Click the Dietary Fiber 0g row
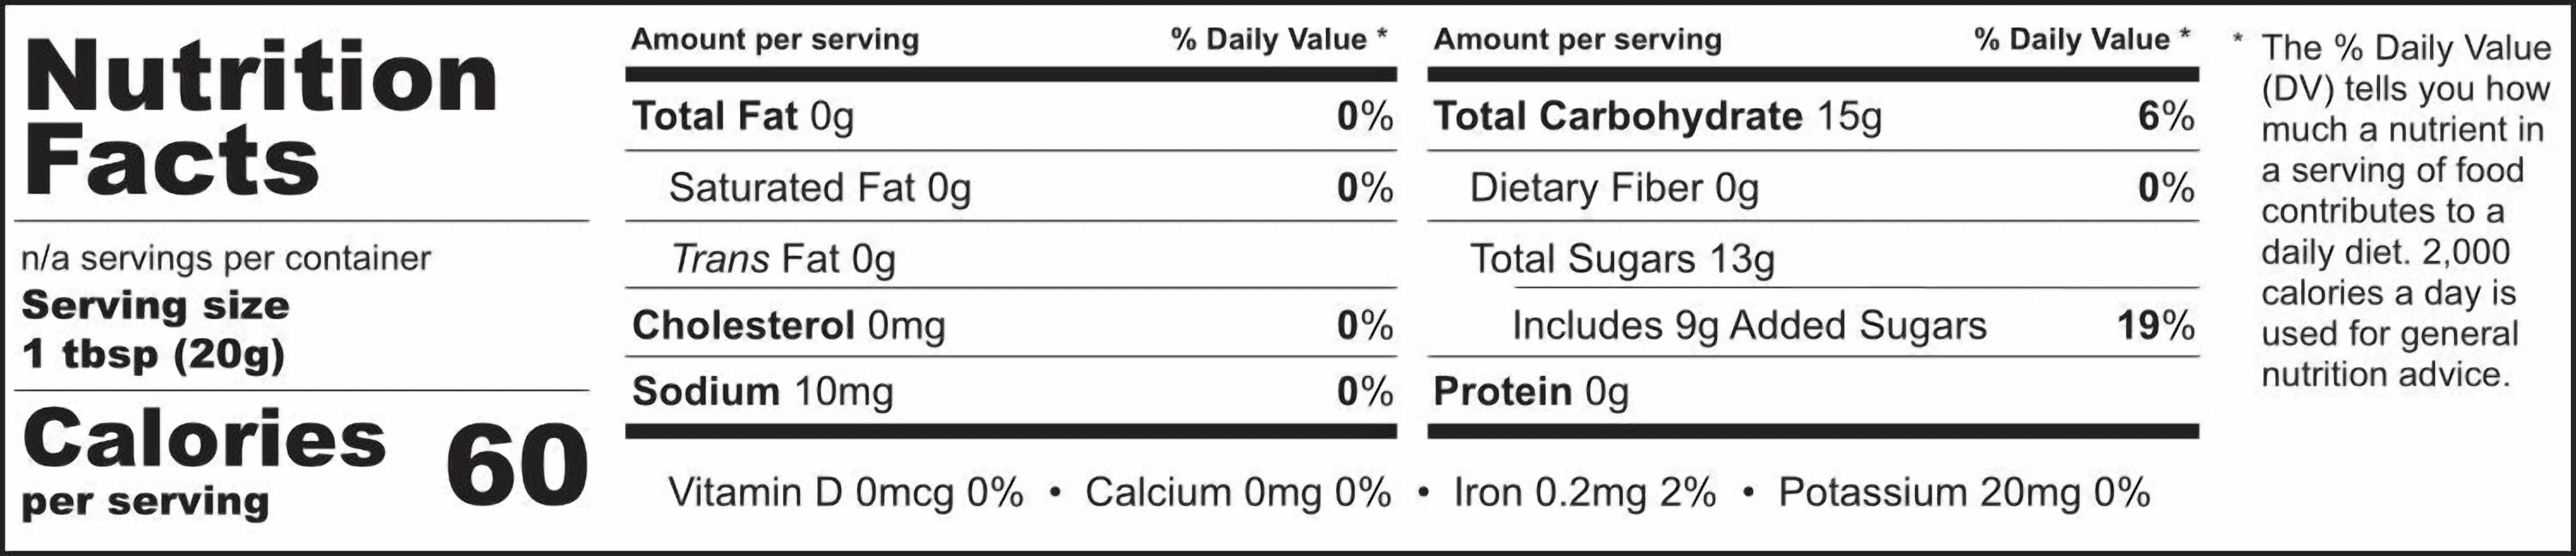 [x=1813, y=187]
